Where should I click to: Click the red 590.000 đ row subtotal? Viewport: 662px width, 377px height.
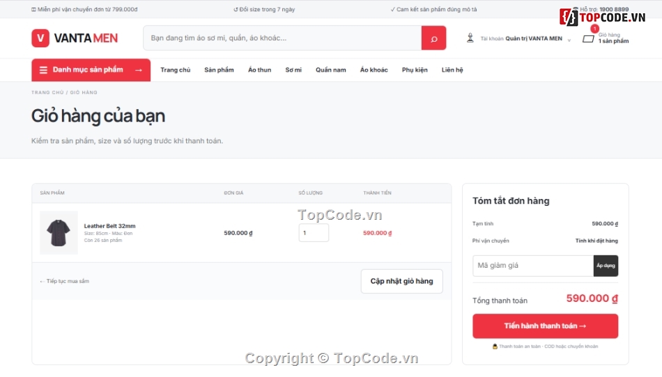[378, 233]
